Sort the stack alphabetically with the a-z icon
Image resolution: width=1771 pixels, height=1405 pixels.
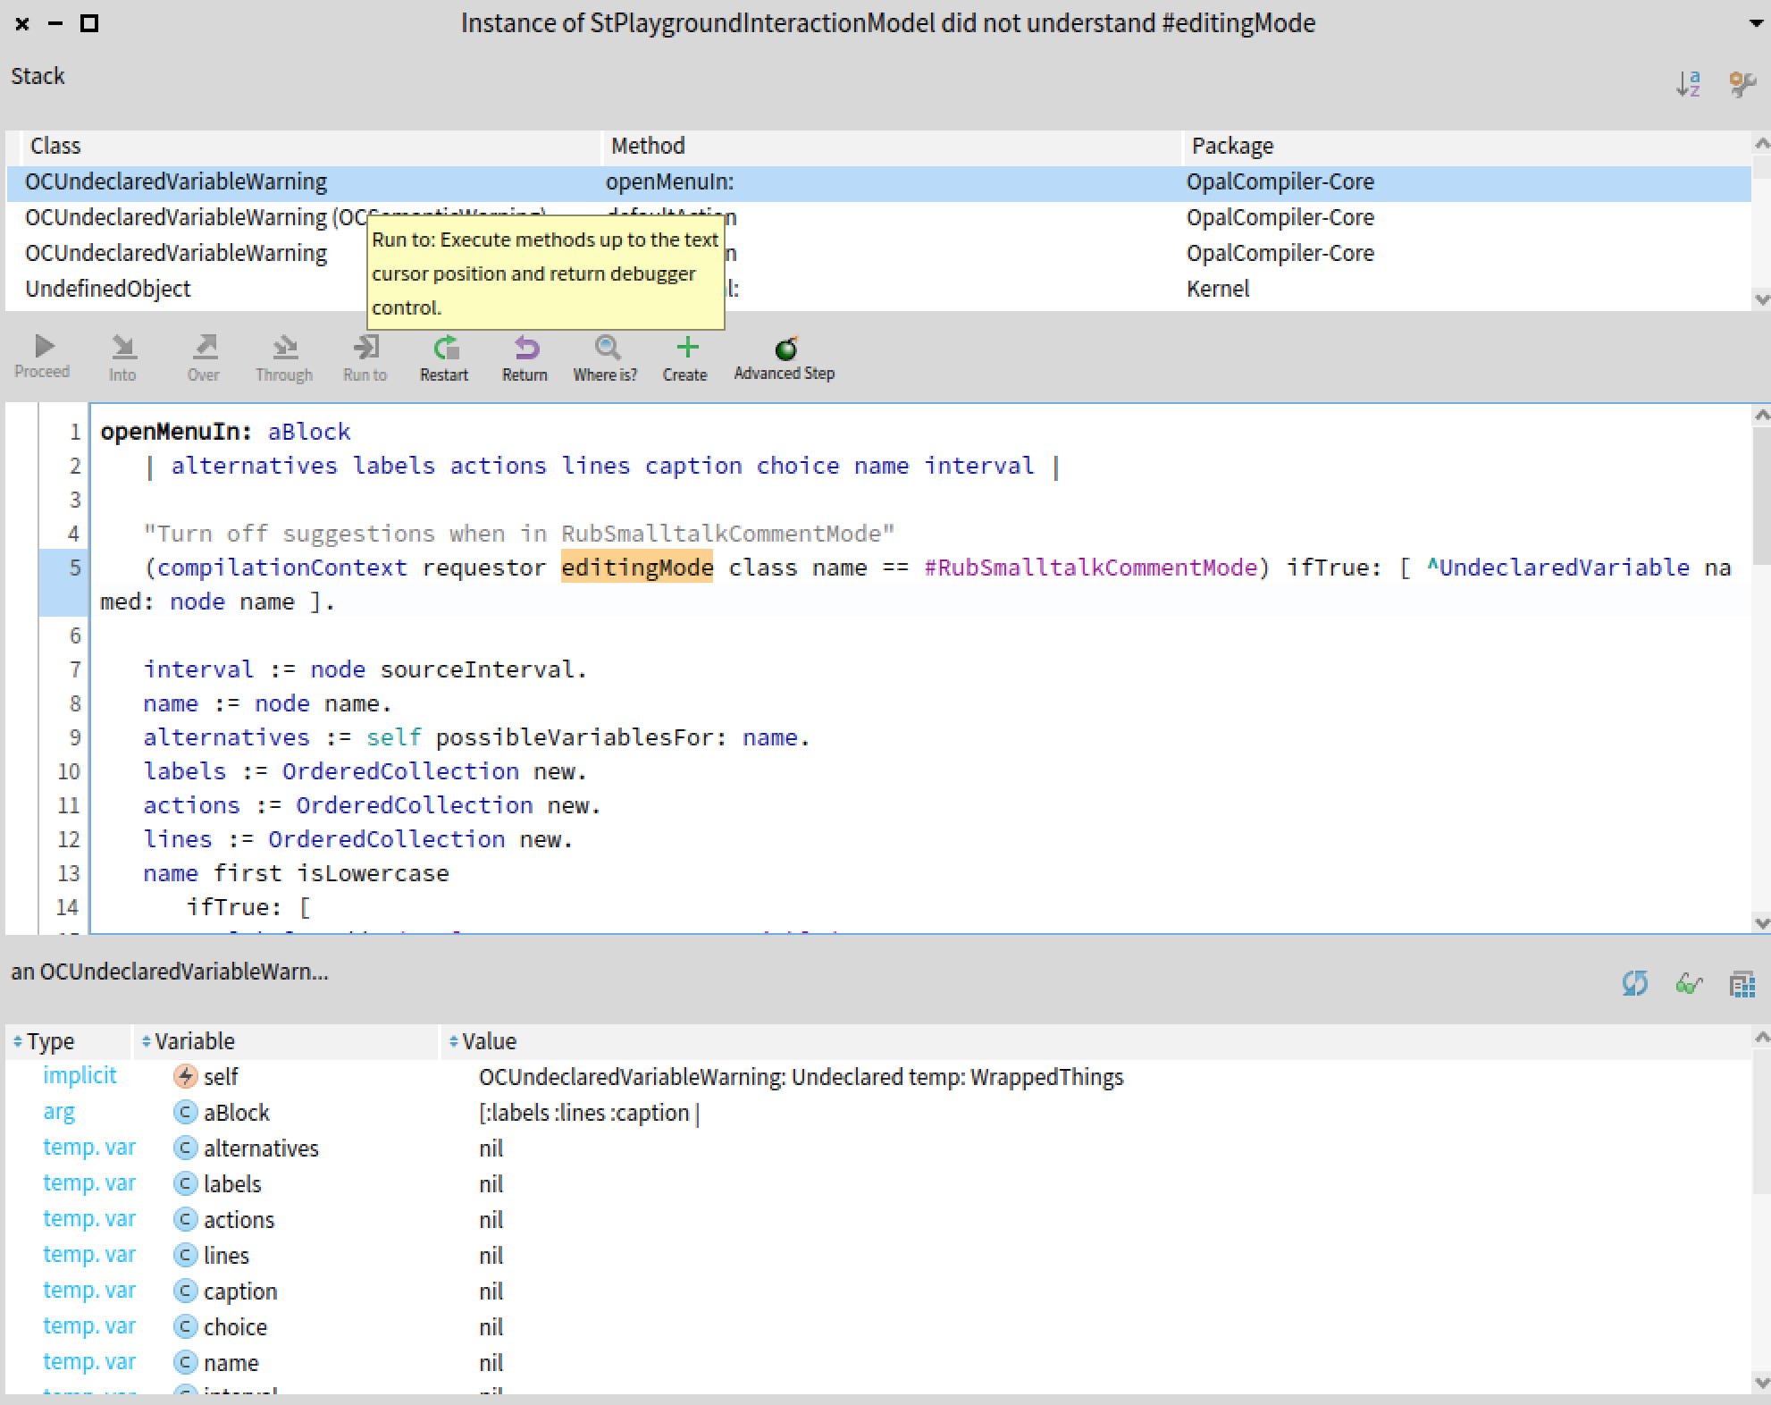(1689, 82)
